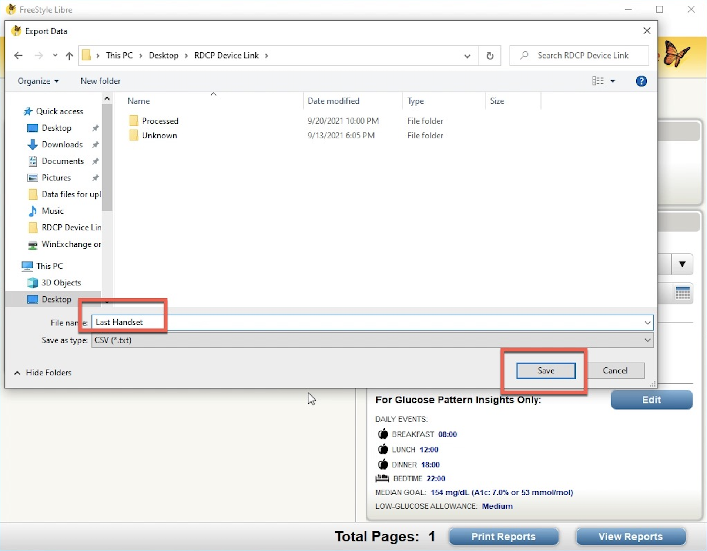Go back using the dialog's back arrow
The image size is (707, 551).
18,56
